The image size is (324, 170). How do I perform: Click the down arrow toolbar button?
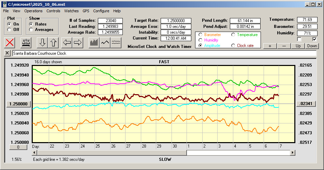click(x=42, y=42)
